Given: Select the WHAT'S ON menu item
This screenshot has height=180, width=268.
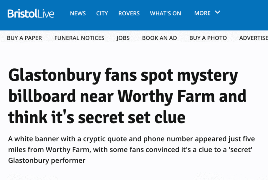Looking at the screenshot, I should tap(165, 13).
